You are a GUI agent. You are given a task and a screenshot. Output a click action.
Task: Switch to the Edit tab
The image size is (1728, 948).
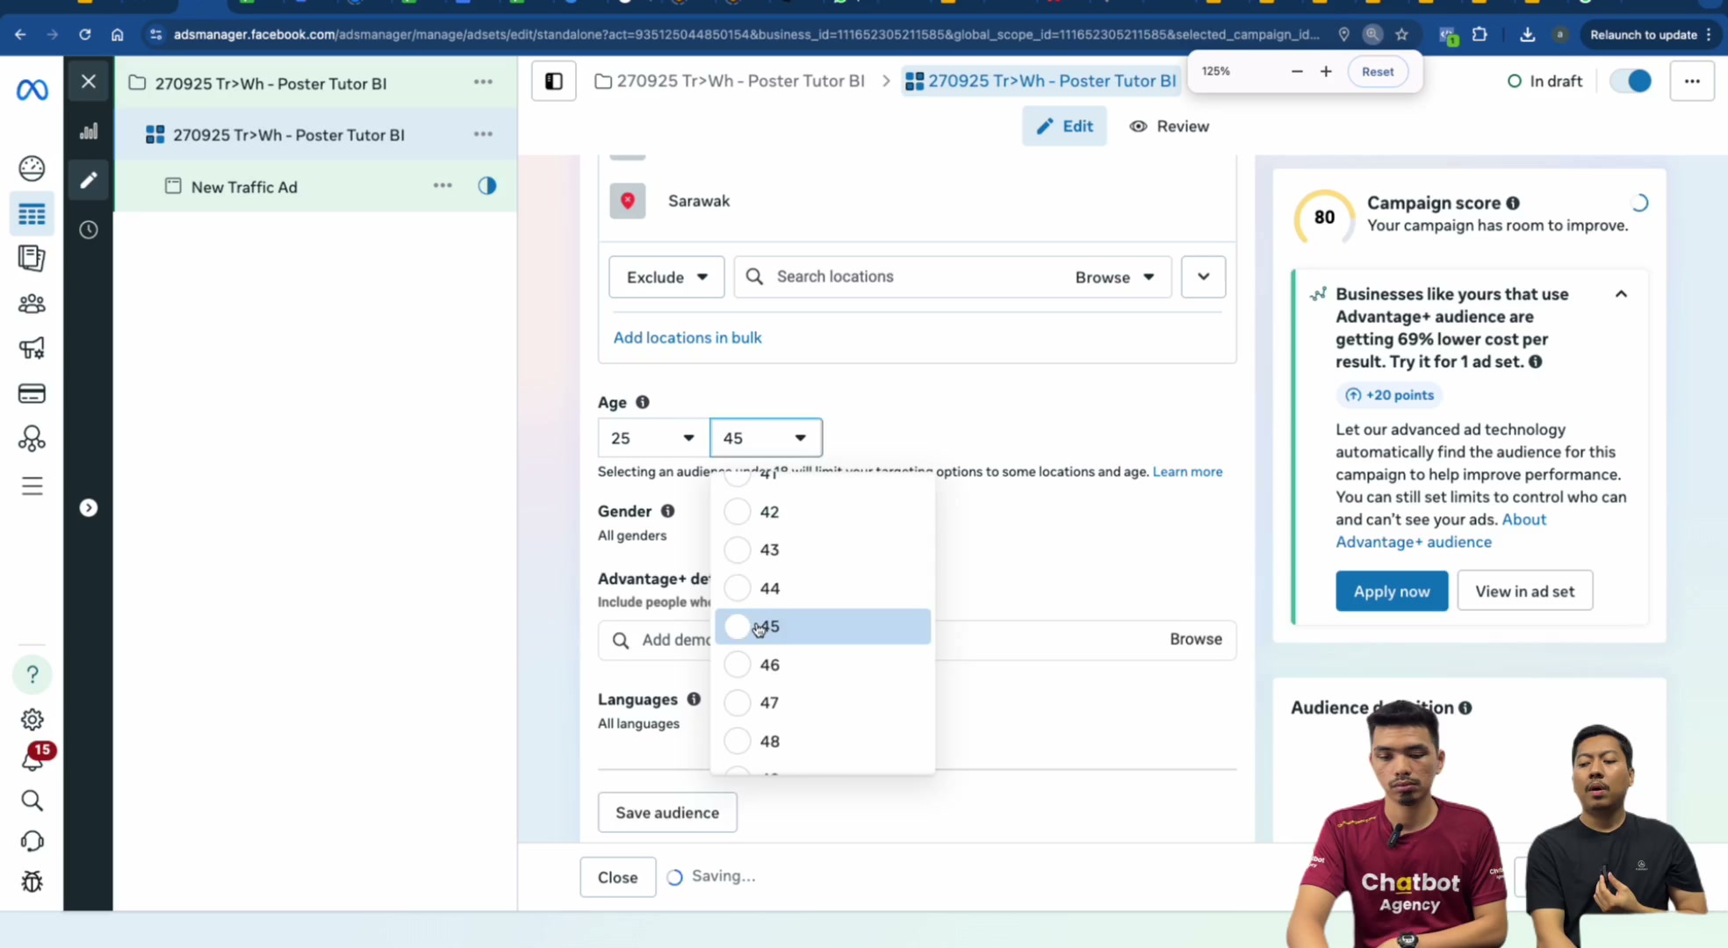1064,126
